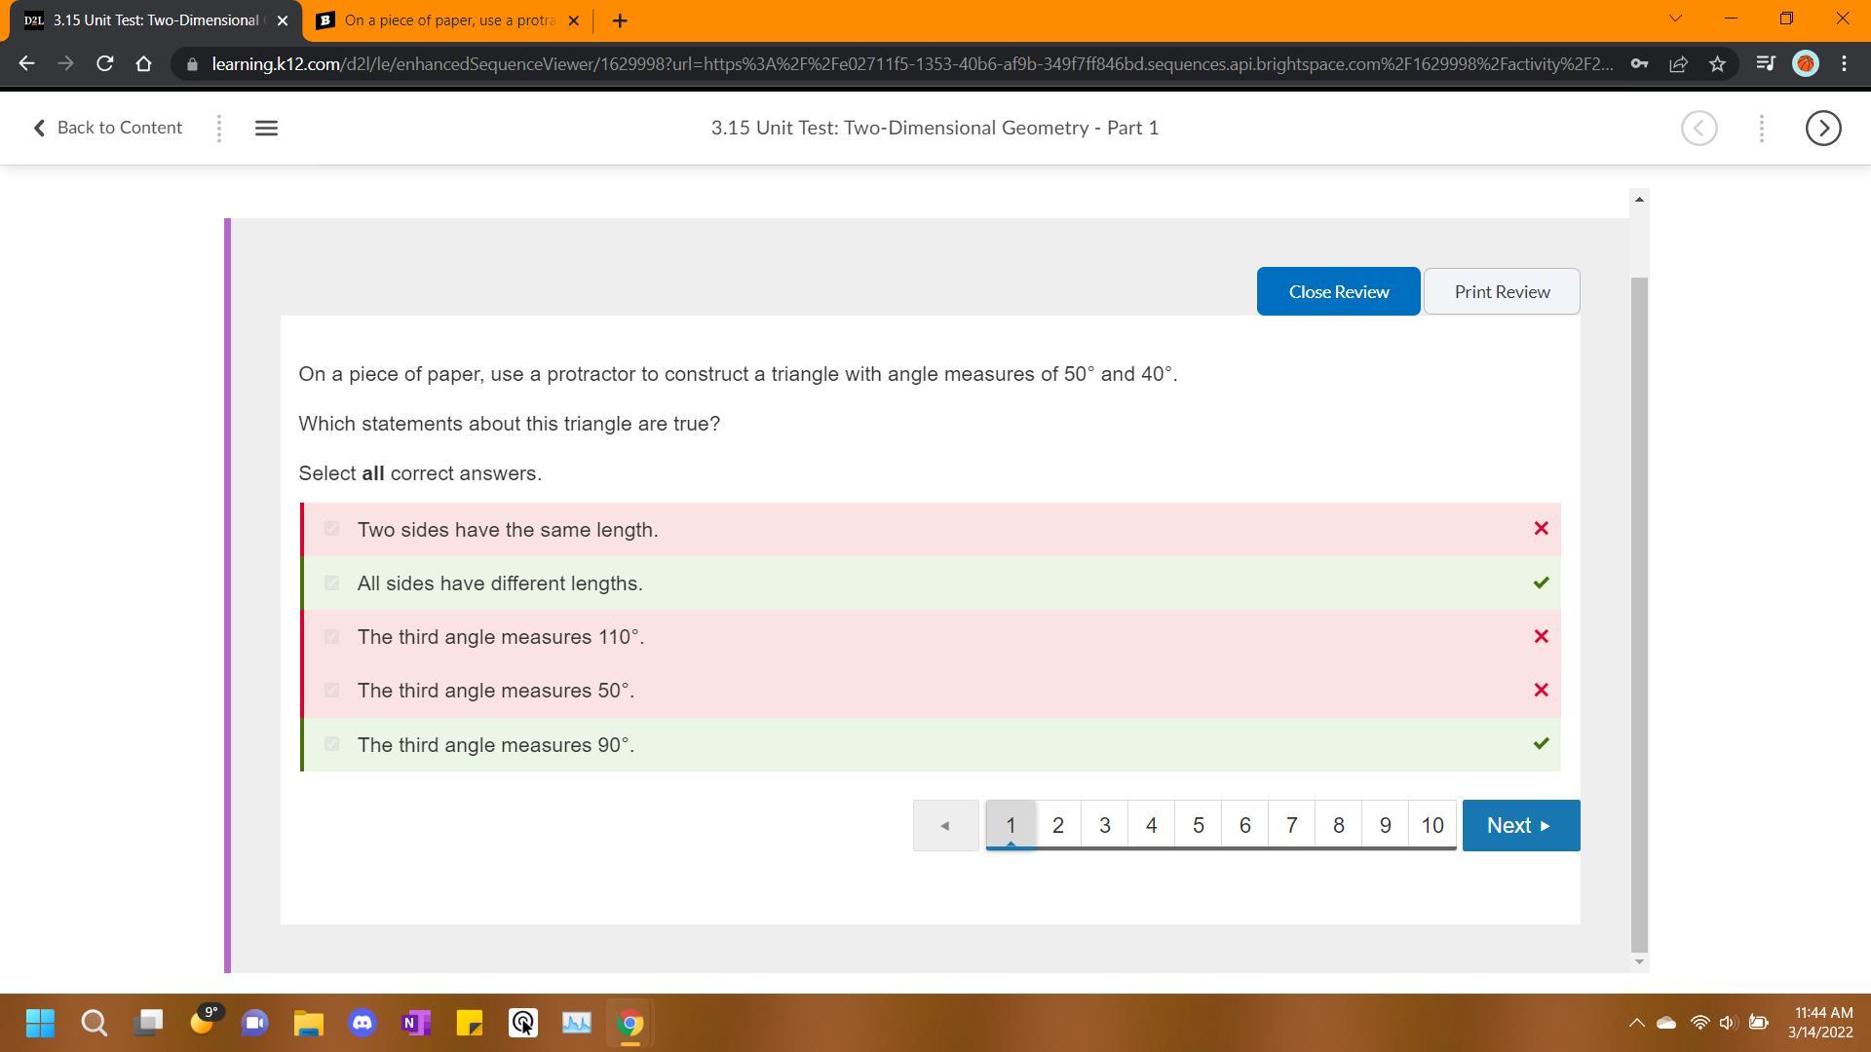Click the Close Review button
The image size is (1871, 1052).
[x=1338, y=291]
